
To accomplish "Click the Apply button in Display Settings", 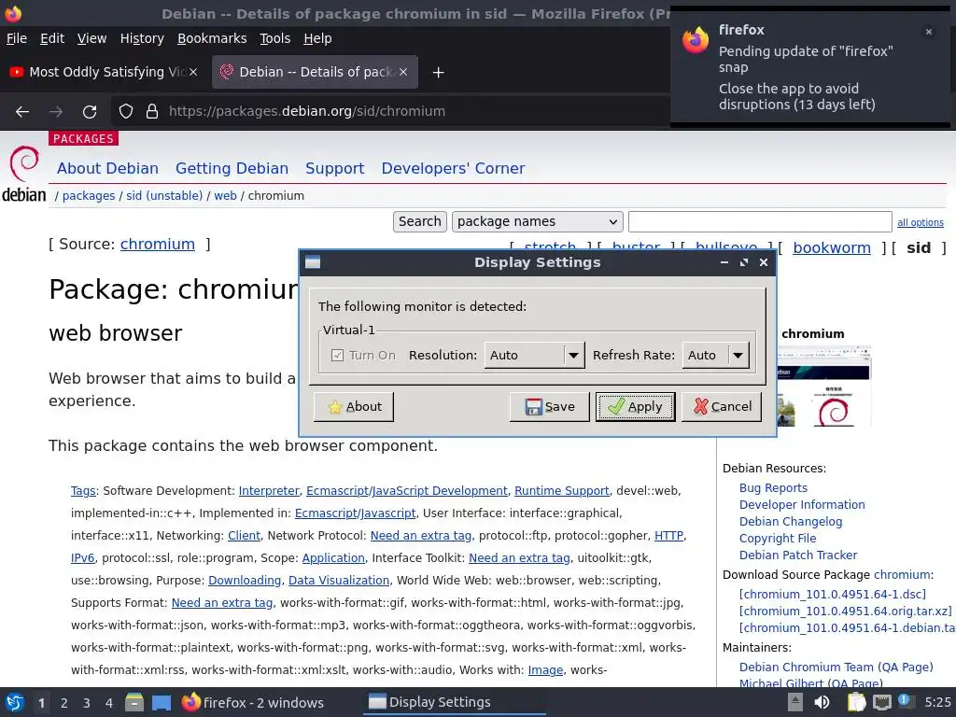I will (x=635, y=407).
